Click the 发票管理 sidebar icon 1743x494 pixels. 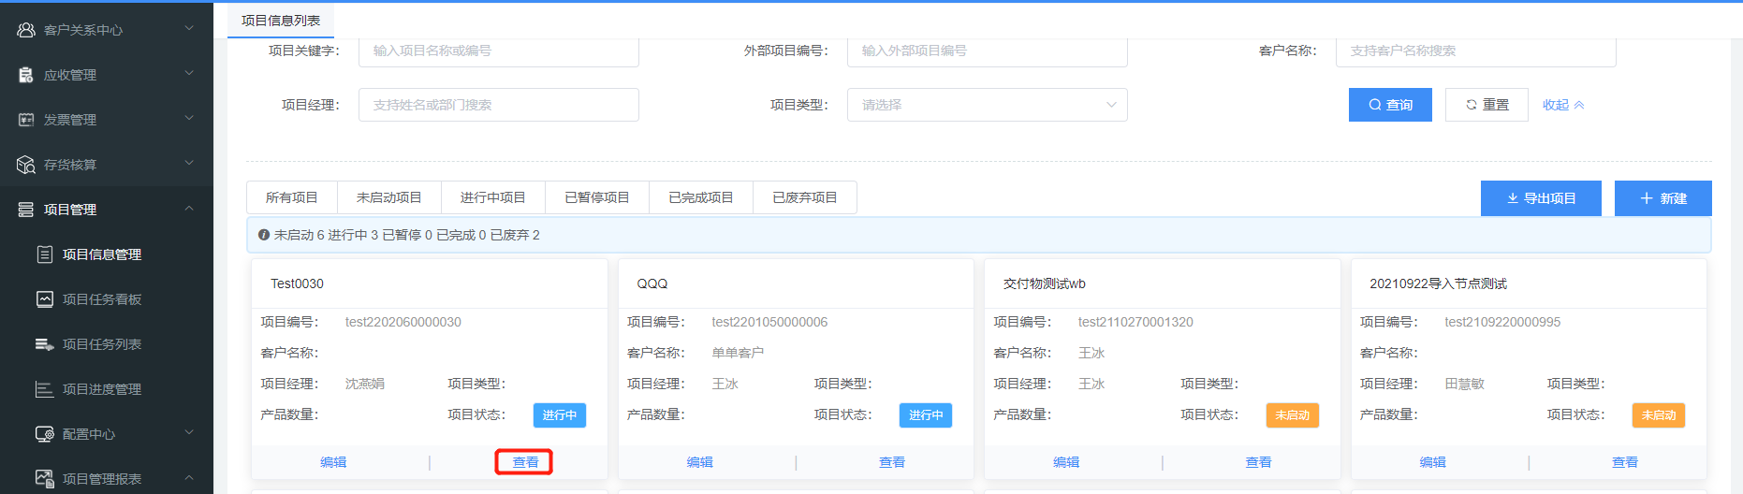(26, 120)
